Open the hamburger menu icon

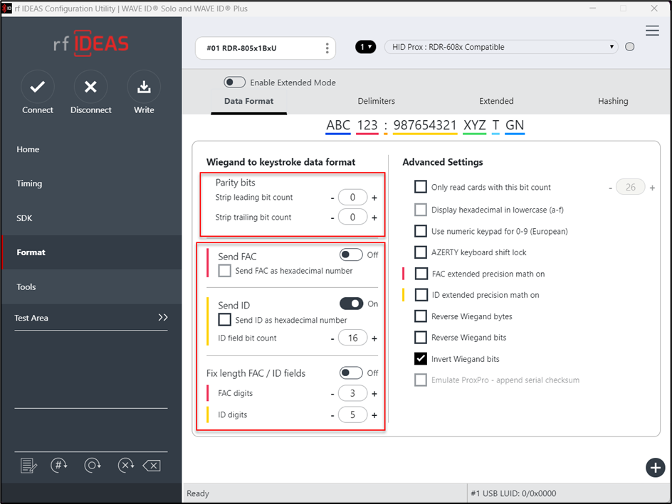[652, 31]
